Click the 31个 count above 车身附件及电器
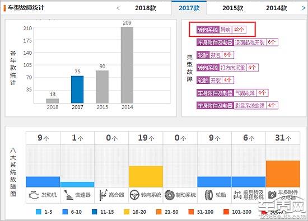 (x=283, y=138)
